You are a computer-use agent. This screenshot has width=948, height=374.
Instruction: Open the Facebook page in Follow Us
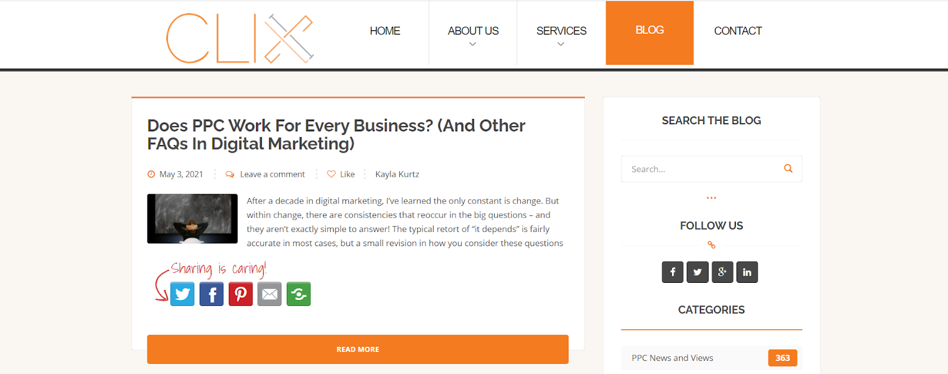tap(672, 272)
